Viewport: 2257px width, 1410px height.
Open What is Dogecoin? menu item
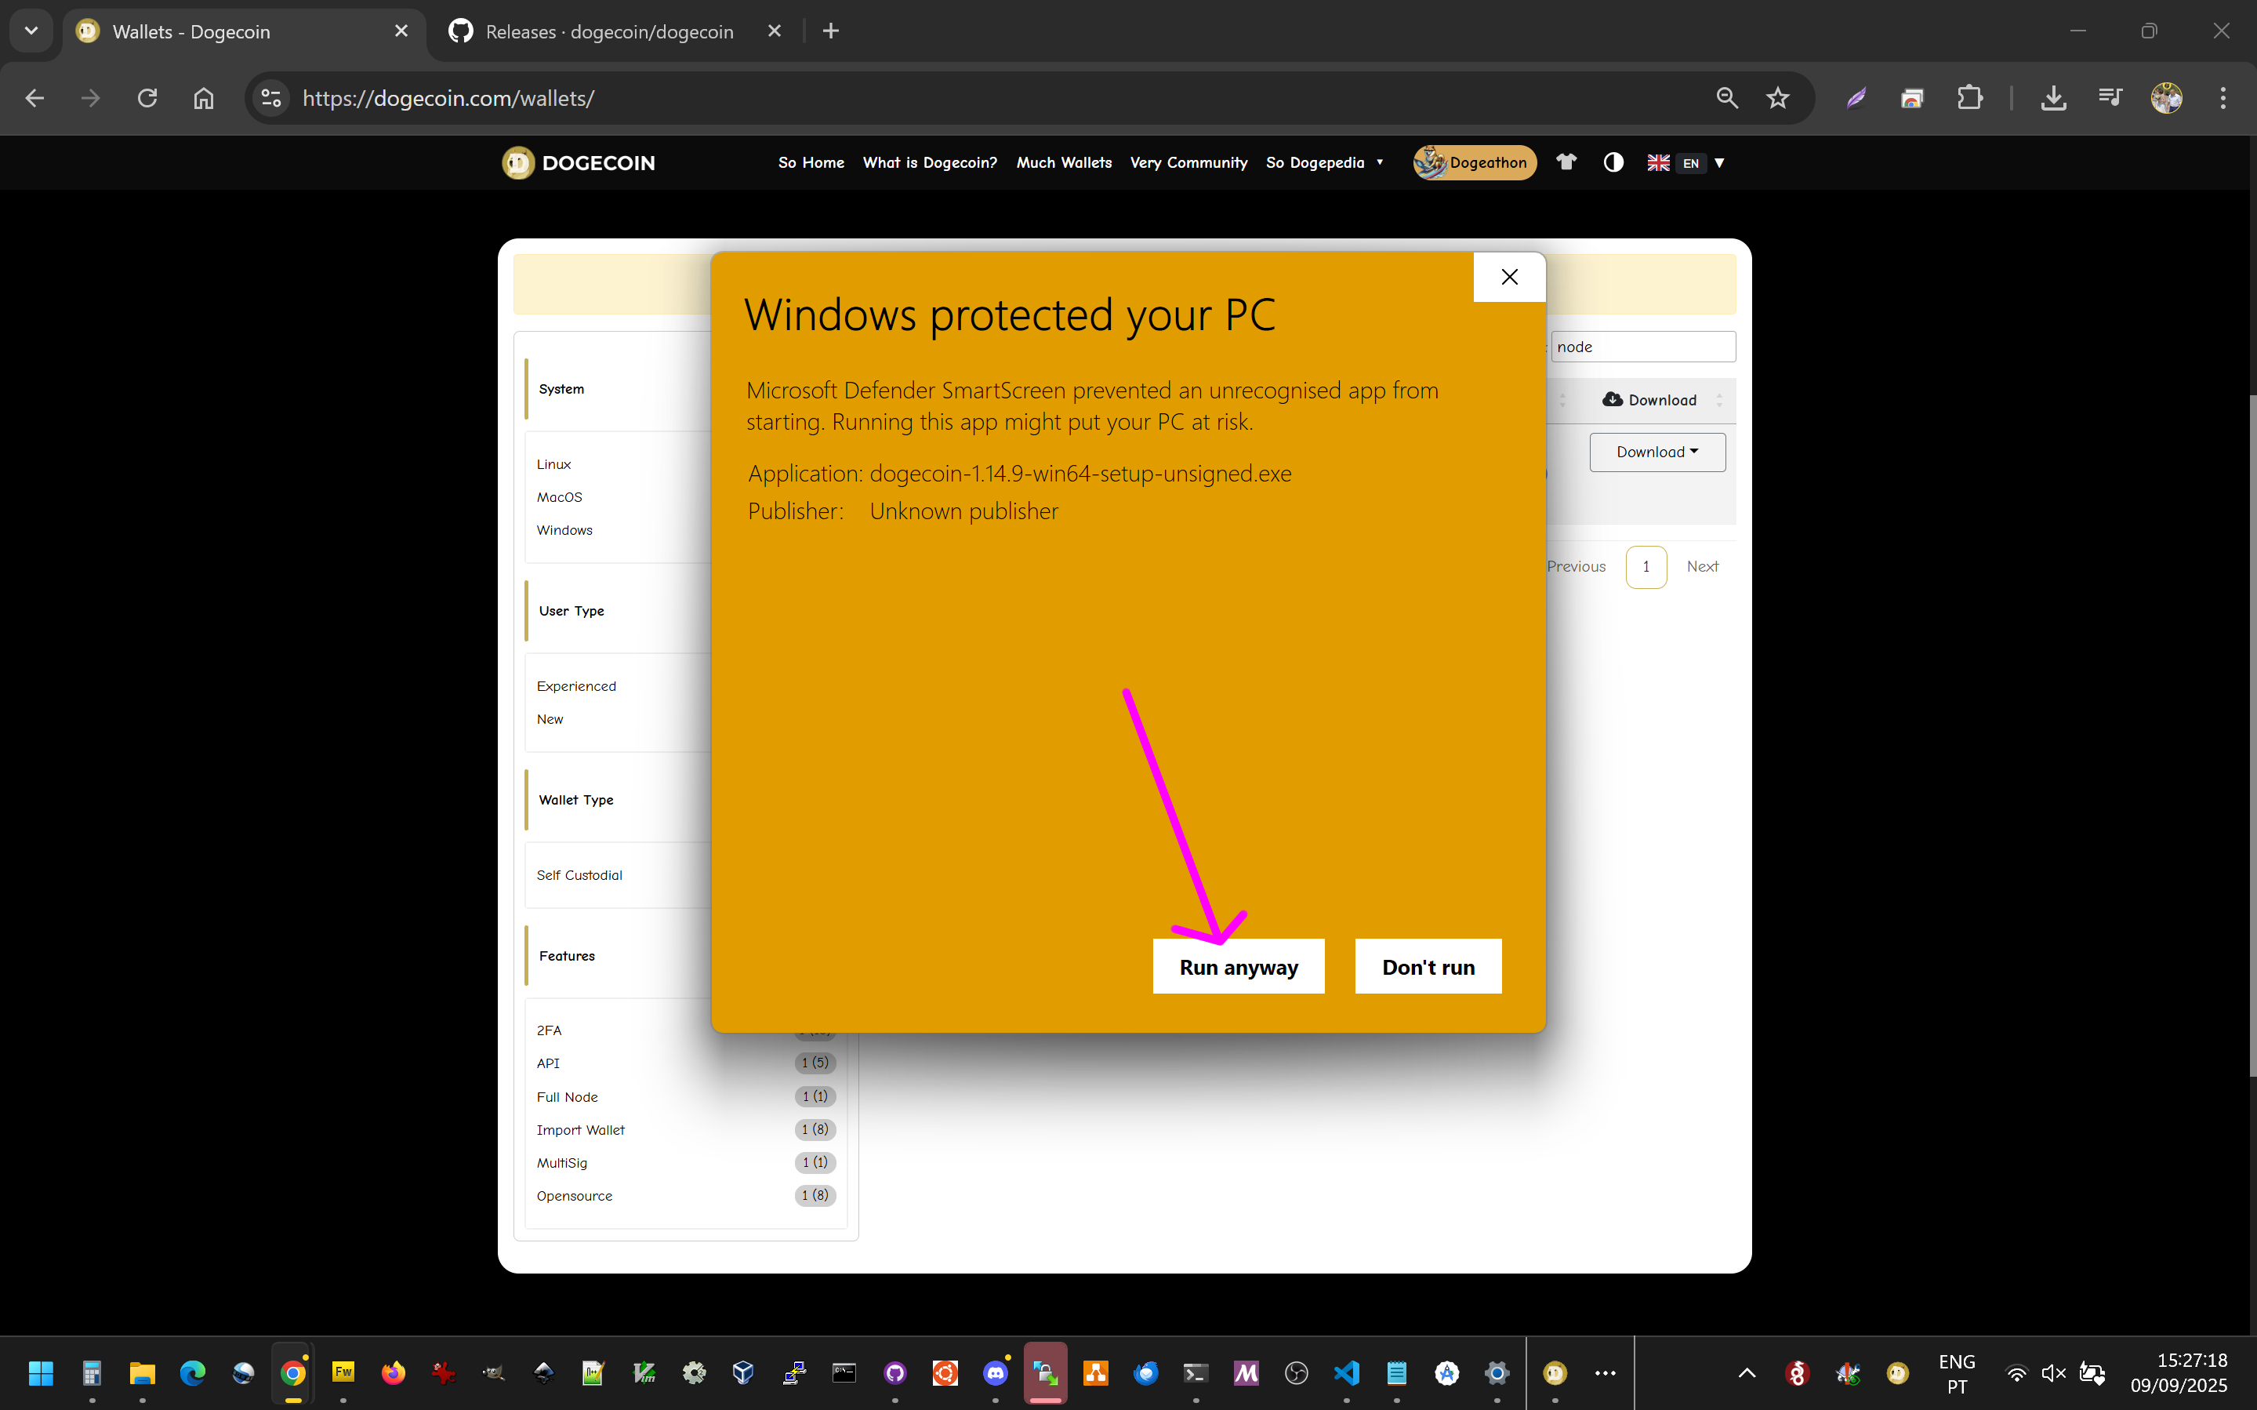930,162
